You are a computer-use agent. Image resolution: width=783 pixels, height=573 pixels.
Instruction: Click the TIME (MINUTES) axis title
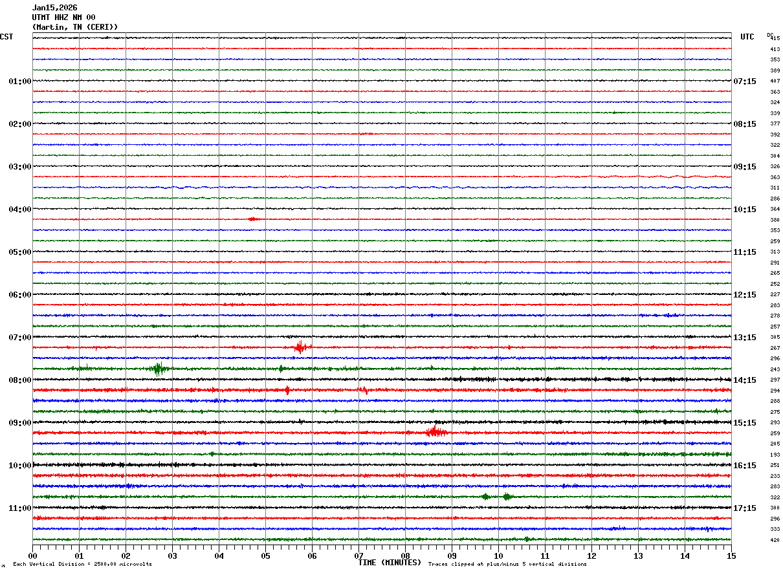[x=390, y=563]
